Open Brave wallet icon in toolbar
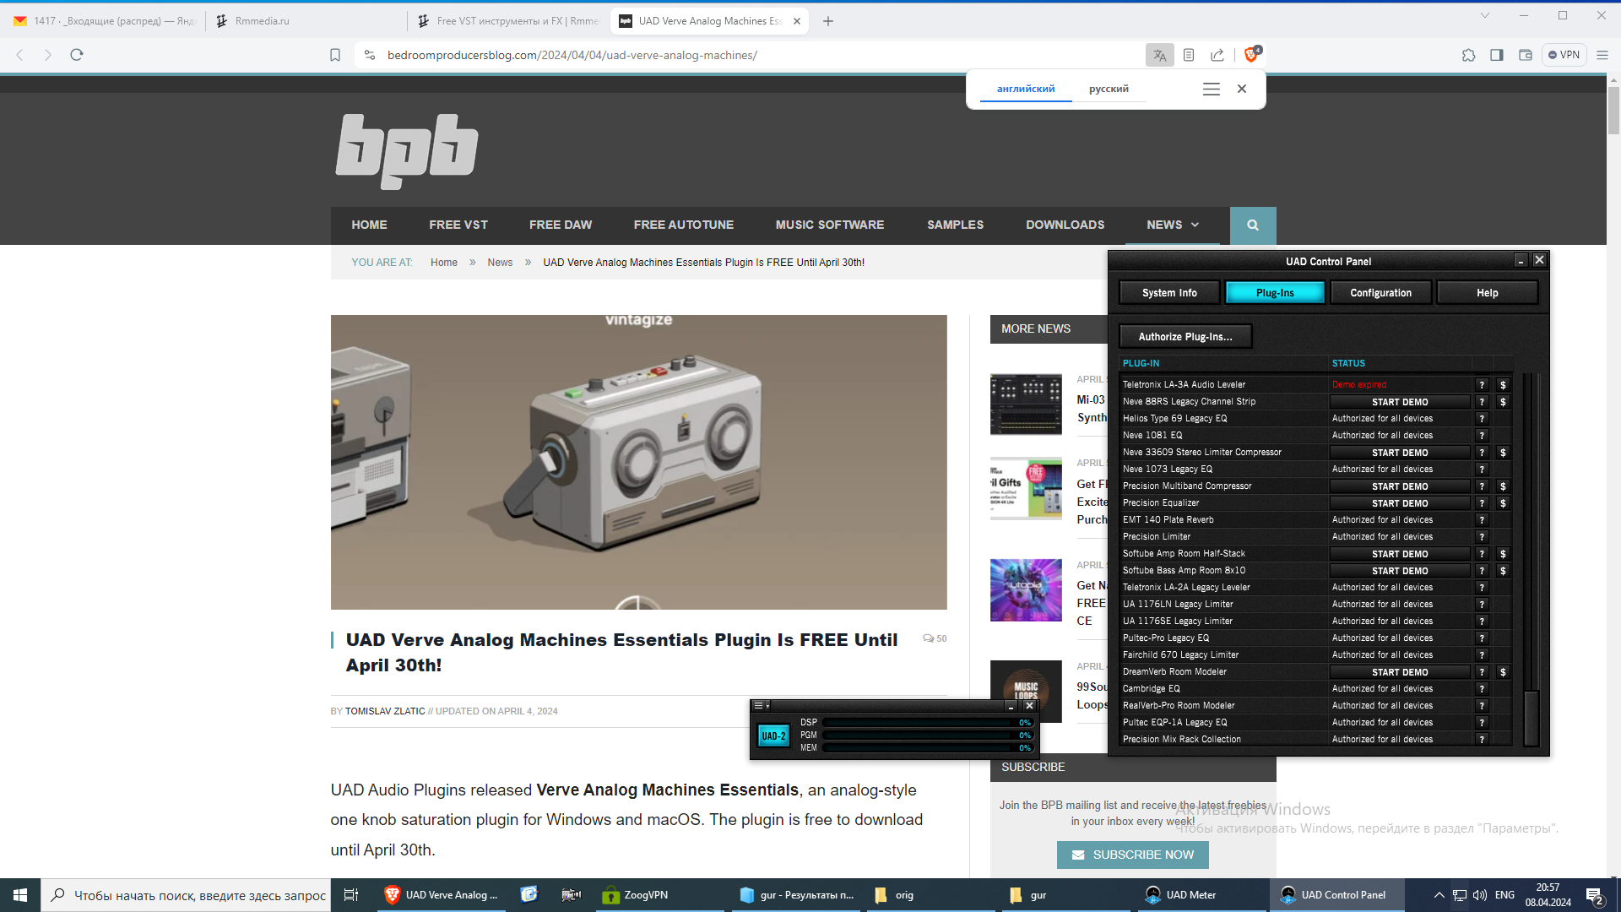This screenshot has height=912, width=1621. pos(1526,55)
